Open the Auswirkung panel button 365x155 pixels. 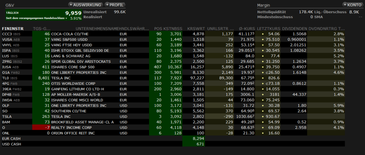(x=86, y=5)
